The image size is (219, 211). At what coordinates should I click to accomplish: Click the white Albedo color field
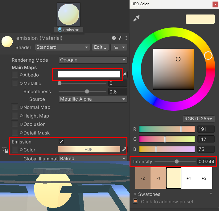pyautogui.click(x=89, y=75)
